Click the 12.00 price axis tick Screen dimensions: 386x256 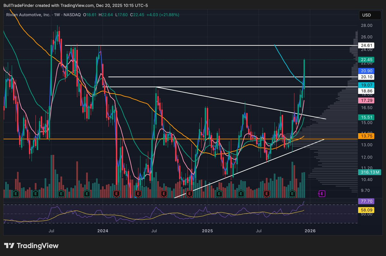367,157
